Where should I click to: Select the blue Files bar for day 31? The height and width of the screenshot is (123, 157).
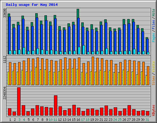tap(147, 45)
